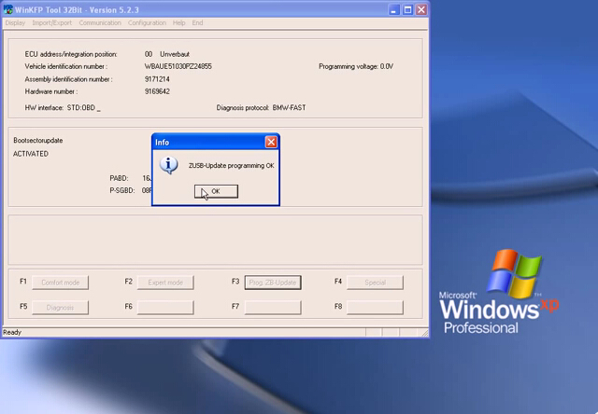Click the Special button
This screenshot has height=414, width=598.
point(375,283)
